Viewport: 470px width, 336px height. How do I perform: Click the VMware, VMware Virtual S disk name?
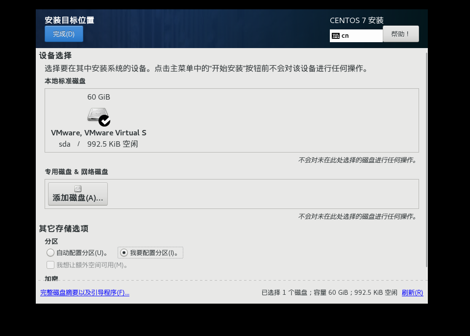(x=99, y=132)
